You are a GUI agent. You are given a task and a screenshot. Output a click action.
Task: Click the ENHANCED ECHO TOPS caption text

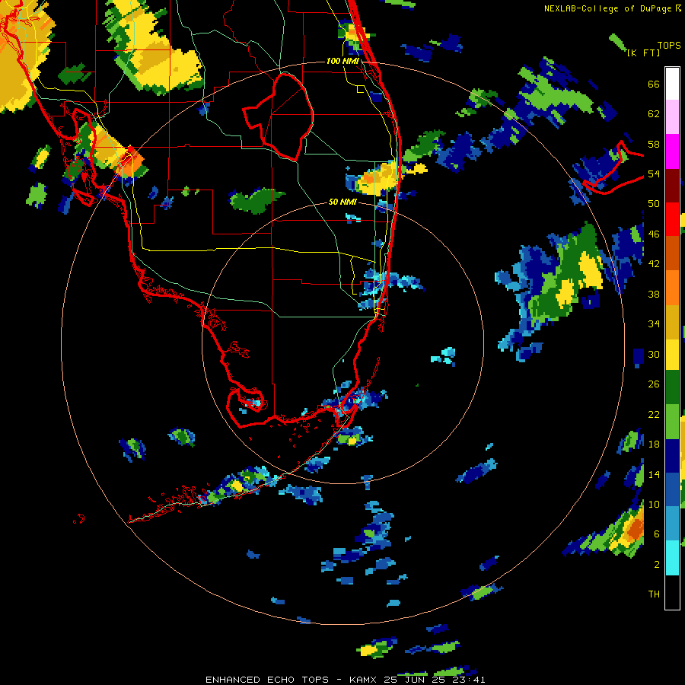[267, 680]
